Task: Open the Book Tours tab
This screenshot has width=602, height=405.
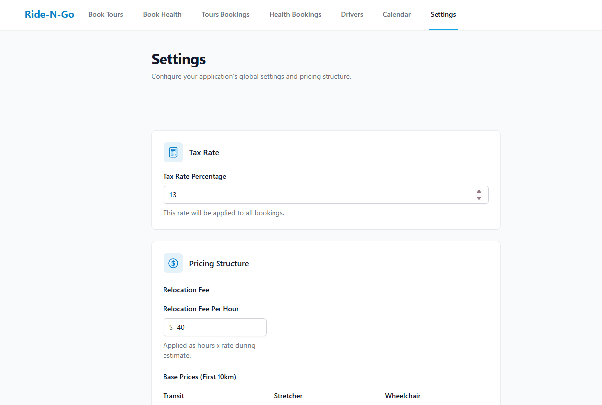Action: click(x=106, y=15)
